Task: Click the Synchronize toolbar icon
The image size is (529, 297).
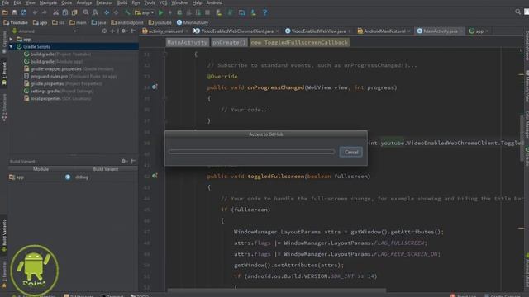Action: [x=24, y=12]
